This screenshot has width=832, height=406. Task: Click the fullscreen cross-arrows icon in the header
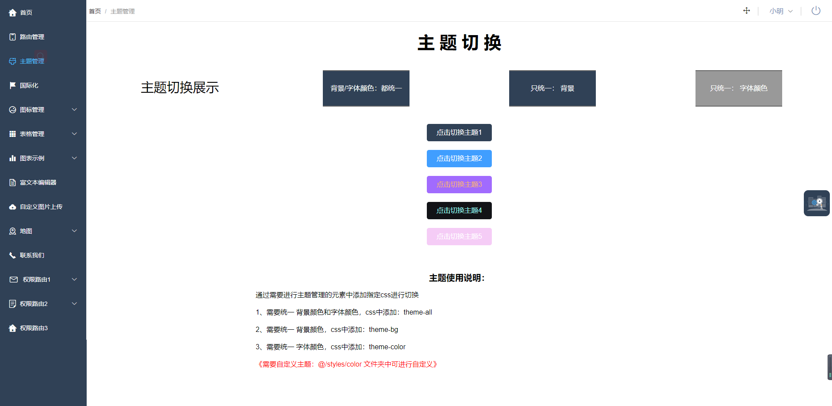pos(747,11)
